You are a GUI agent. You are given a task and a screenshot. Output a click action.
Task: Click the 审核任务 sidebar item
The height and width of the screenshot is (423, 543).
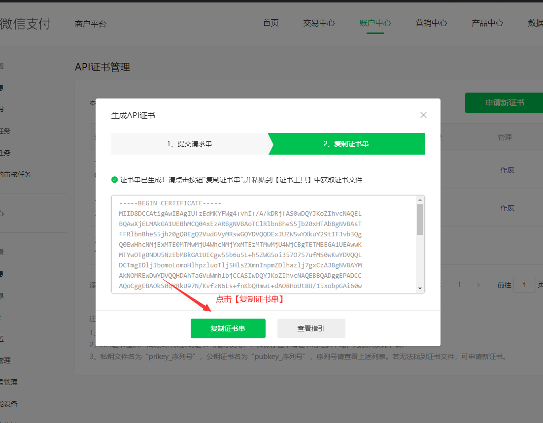click(x=16, y=174)
